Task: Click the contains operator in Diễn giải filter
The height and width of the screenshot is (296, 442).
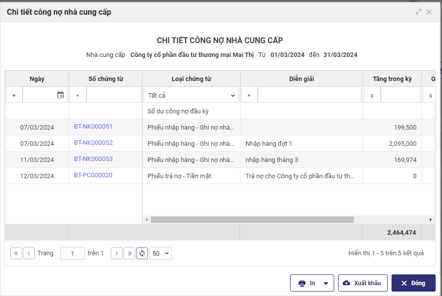Action: click(249, 95)
